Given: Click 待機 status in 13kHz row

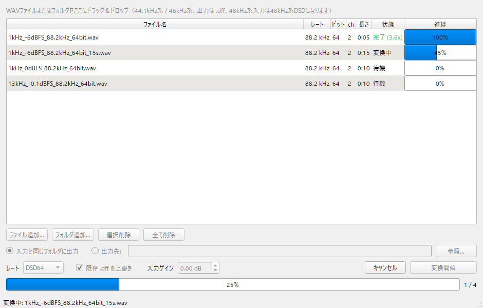Looking at the screenshot, I should pyautogui.click(x=379, y=83).
